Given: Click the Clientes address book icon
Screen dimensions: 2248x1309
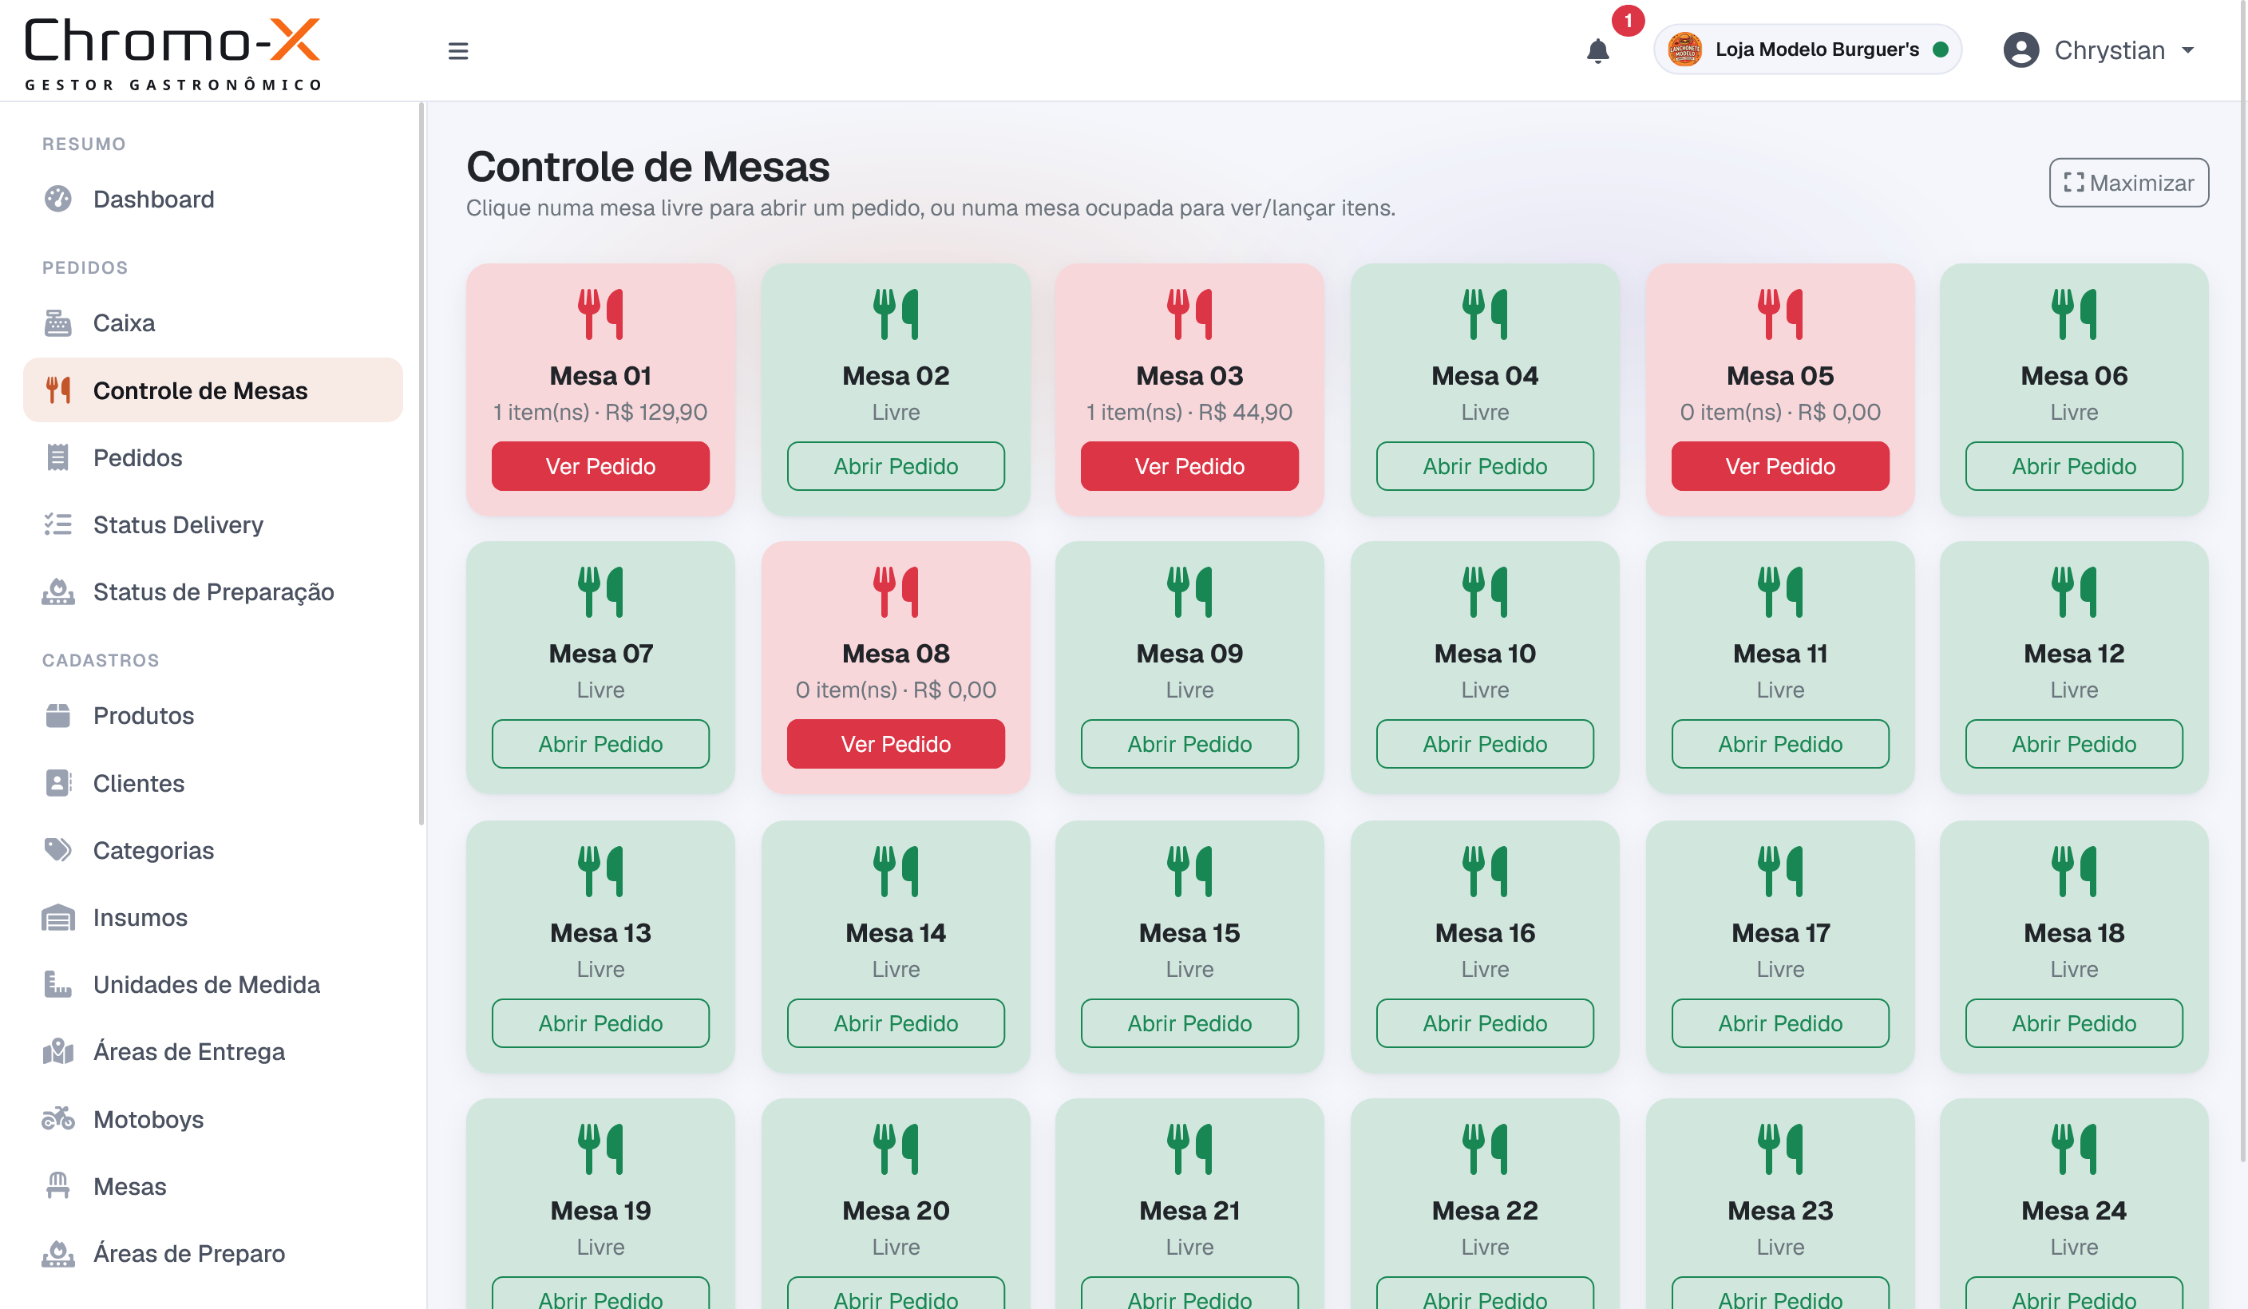Looking at the screenshot, I should point(58,783).
